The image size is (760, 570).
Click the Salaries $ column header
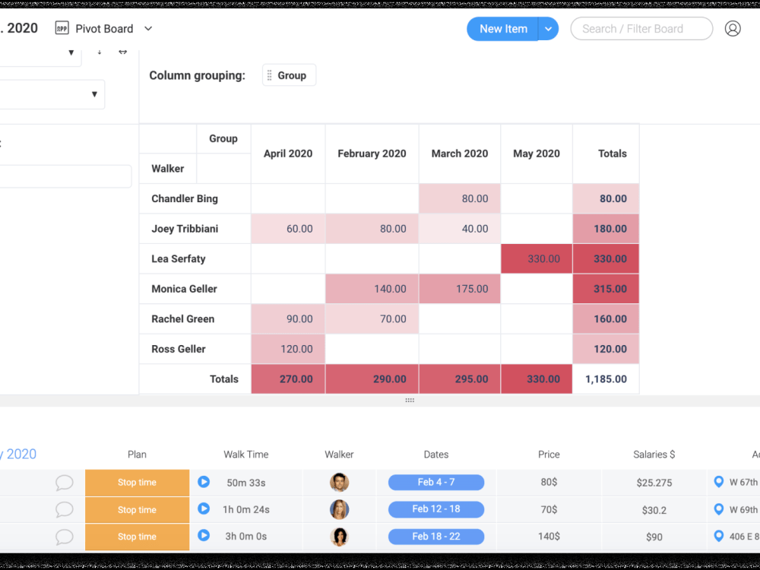654,454
